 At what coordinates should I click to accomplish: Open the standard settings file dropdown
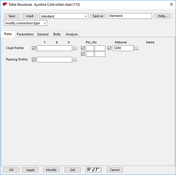pyautogui.click(x=64, y=16)
